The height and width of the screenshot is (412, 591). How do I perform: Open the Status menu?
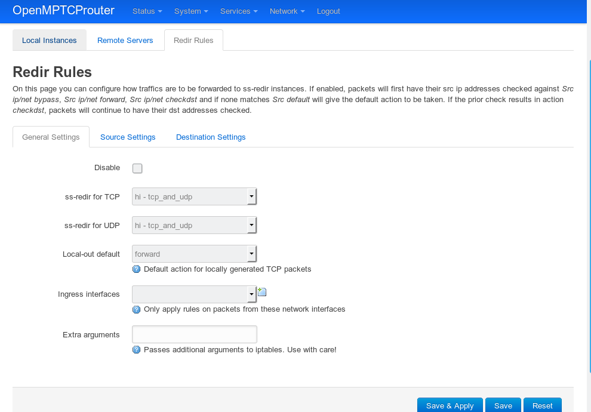coord(146,11)
